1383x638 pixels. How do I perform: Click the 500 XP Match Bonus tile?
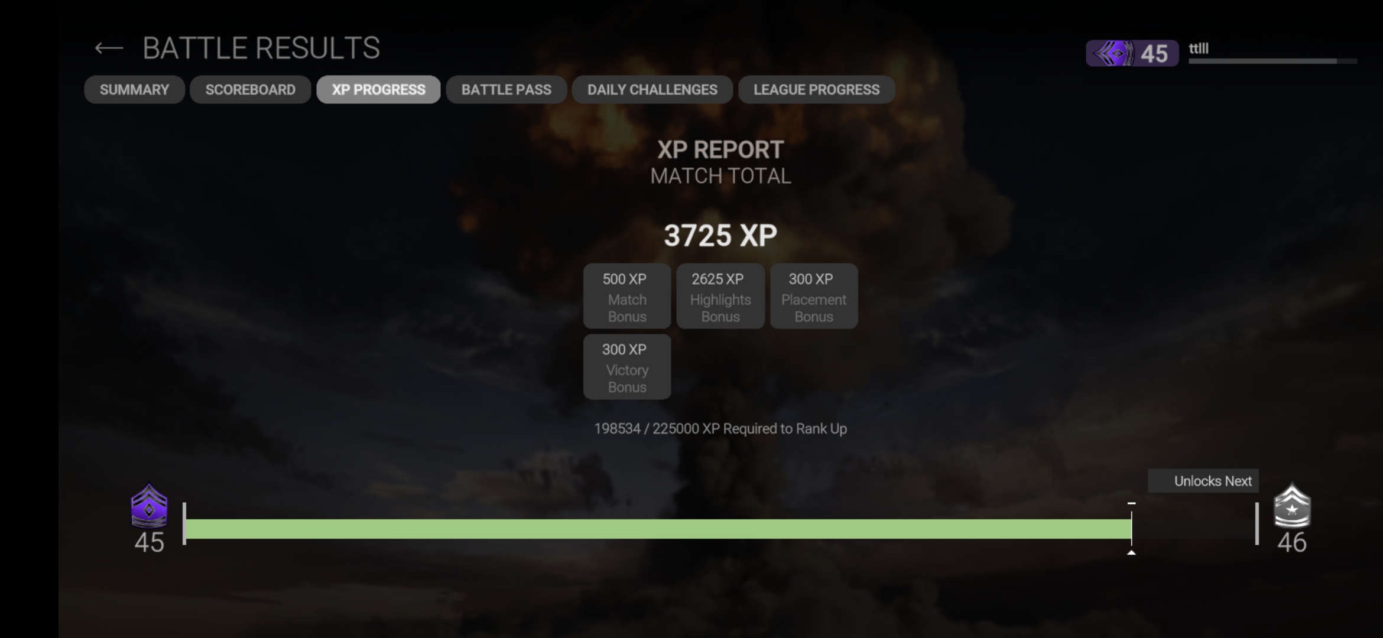pyautogui.click(x=626, y=297)
